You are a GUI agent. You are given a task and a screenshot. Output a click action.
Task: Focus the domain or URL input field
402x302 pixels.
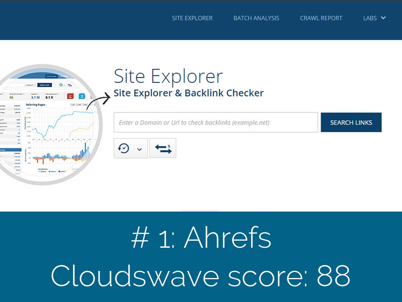pos(216,122)
